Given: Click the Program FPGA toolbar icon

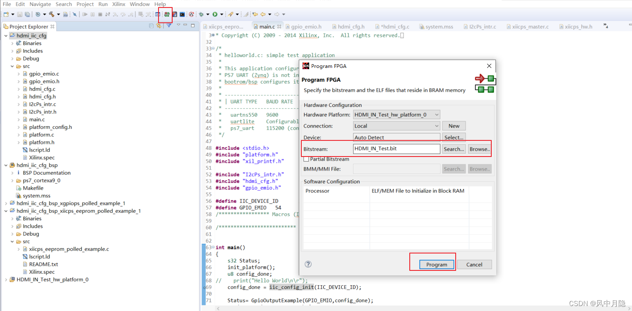Looking at the screenshot, I should 167,14.
